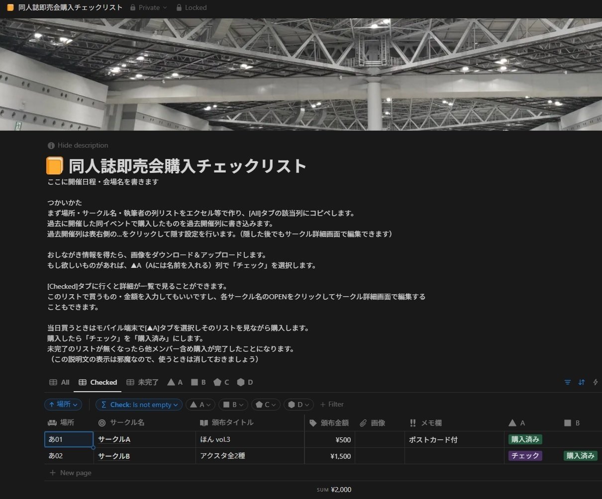
Task: Click the 頒布タイトル column's book icon
Action: pos(203,423)
